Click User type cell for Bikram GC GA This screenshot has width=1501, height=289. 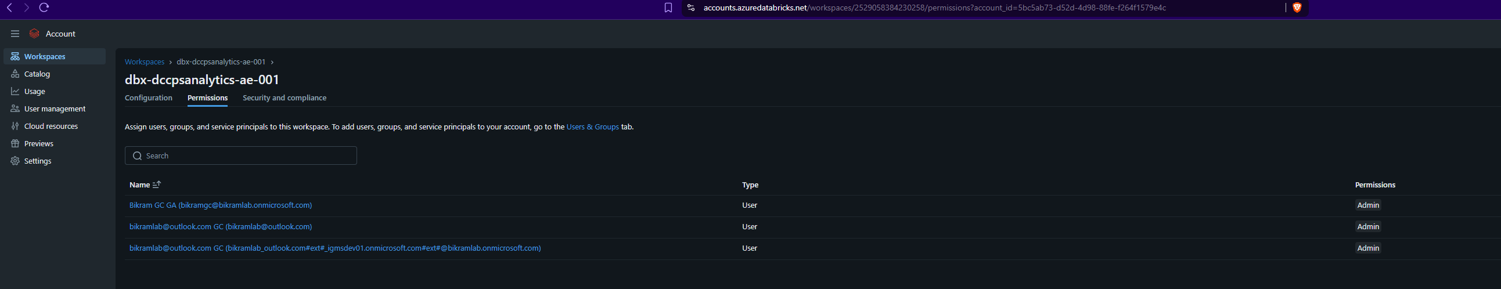click(749, 205)
